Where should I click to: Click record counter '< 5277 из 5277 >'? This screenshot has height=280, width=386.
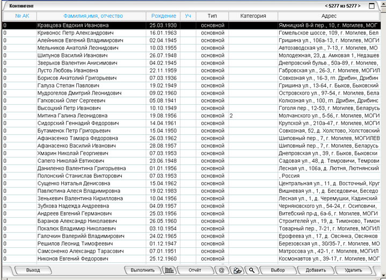(343, 6)
